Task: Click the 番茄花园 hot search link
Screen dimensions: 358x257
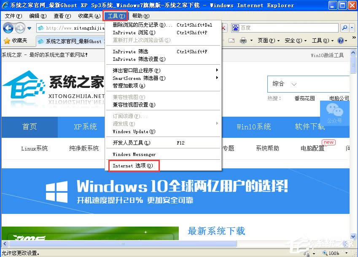Action: pos(304,98)
